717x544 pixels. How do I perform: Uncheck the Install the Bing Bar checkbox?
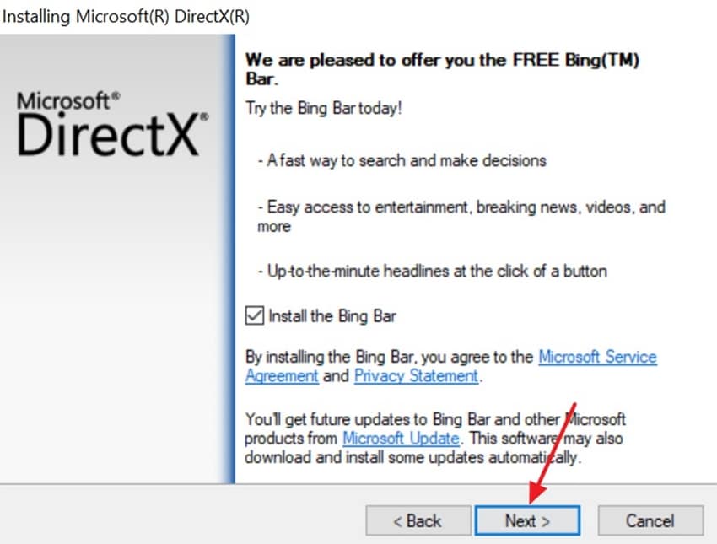pos(254,316)
